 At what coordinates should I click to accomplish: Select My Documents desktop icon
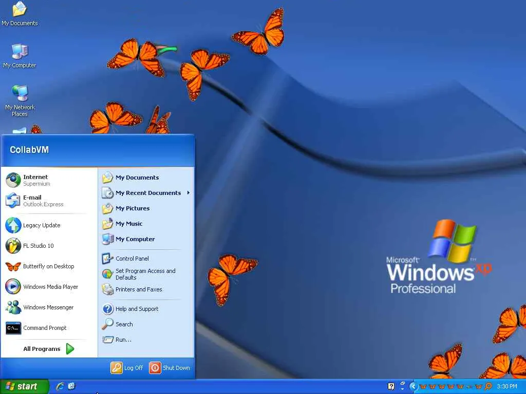pos(20,14)
